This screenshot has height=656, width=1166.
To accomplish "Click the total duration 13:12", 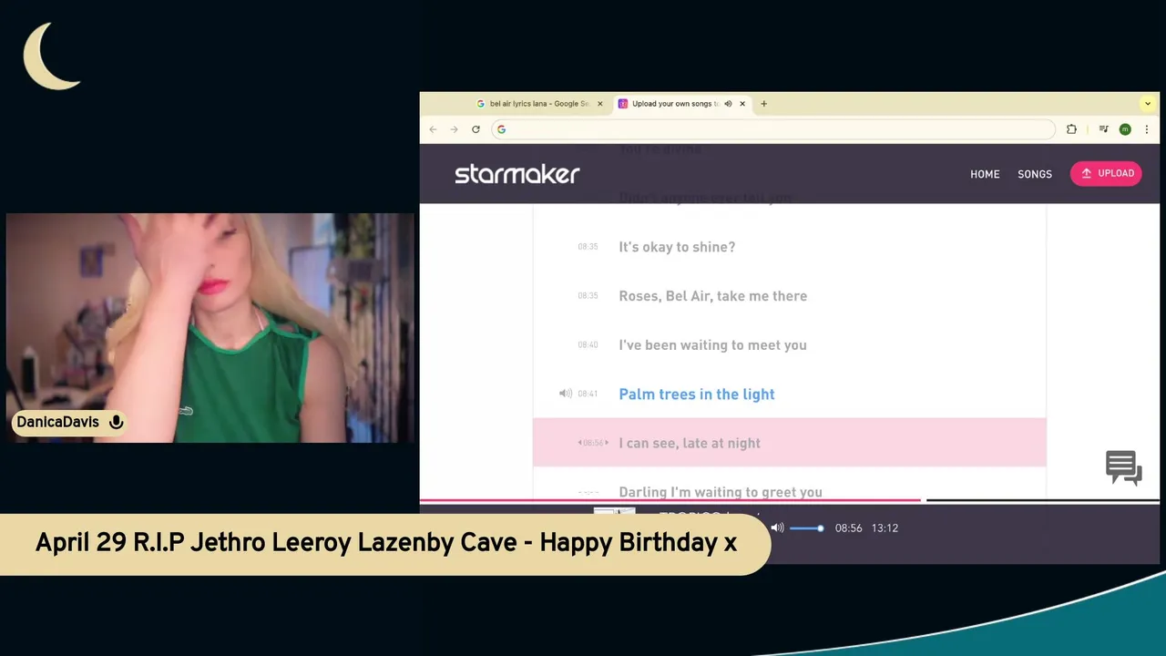I will point(885,528).
